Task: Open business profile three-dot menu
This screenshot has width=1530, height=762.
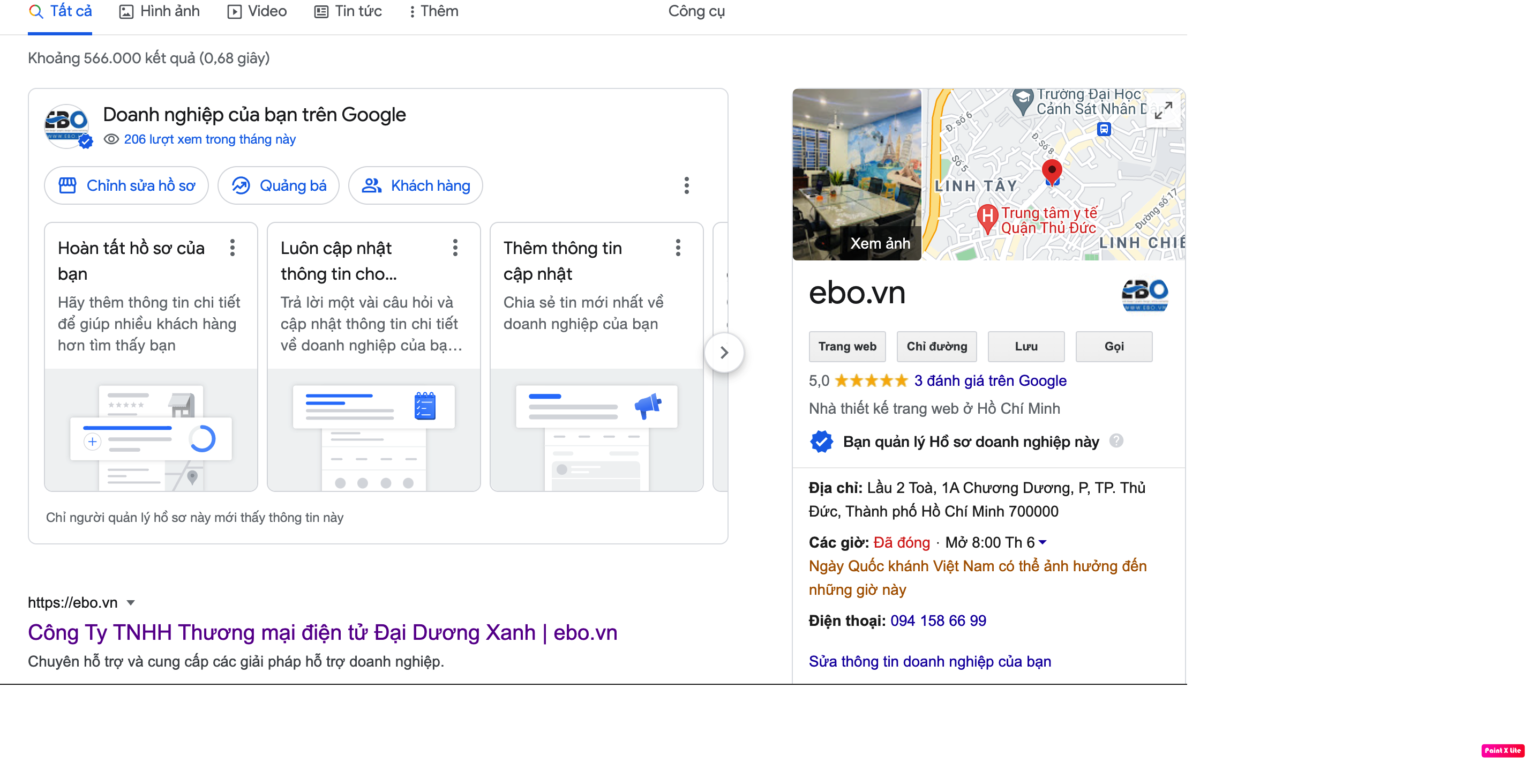Action: point(687,186)
